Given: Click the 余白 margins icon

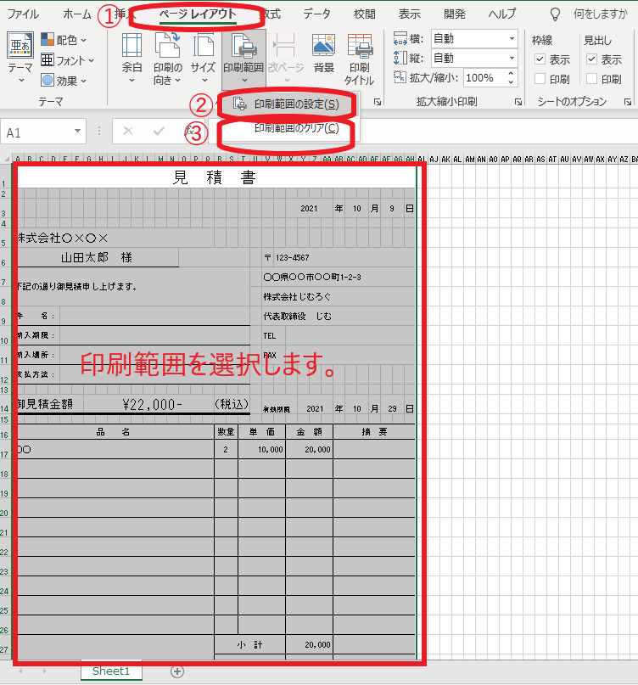Looking at the screenshot, I should pos(132,46).
